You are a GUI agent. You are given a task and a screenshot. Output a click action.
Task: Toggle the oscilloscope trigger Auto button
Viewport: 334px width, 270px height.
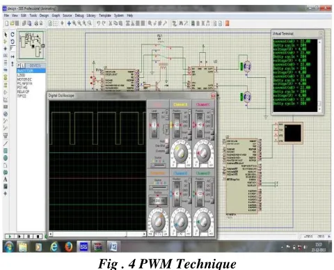click(166, 141)
